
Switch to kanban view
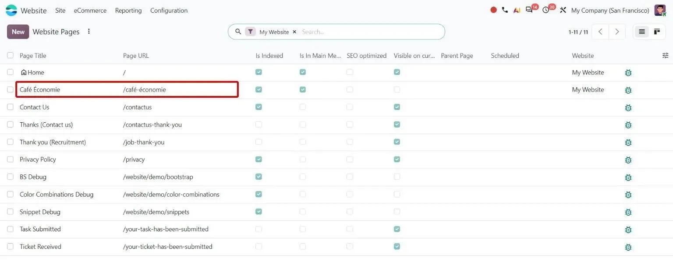pos(657,32)
